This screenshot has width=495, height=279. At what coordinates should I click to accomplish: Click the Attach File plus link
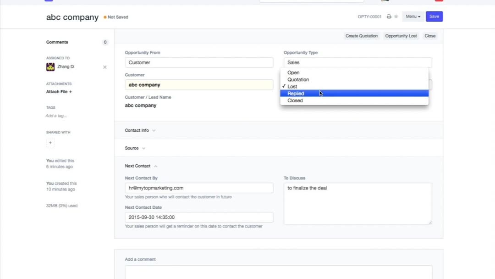(x=59, y=92)
